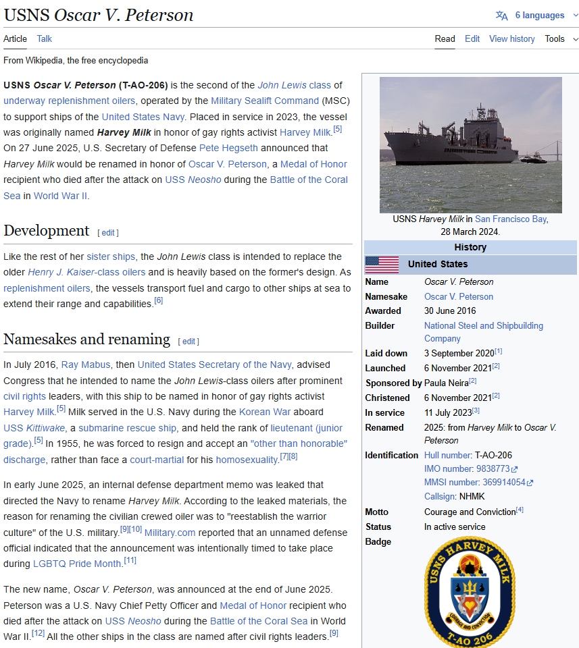Open the View history tab
The width and height of the screenshot is (579, 648).
[511, 39]
